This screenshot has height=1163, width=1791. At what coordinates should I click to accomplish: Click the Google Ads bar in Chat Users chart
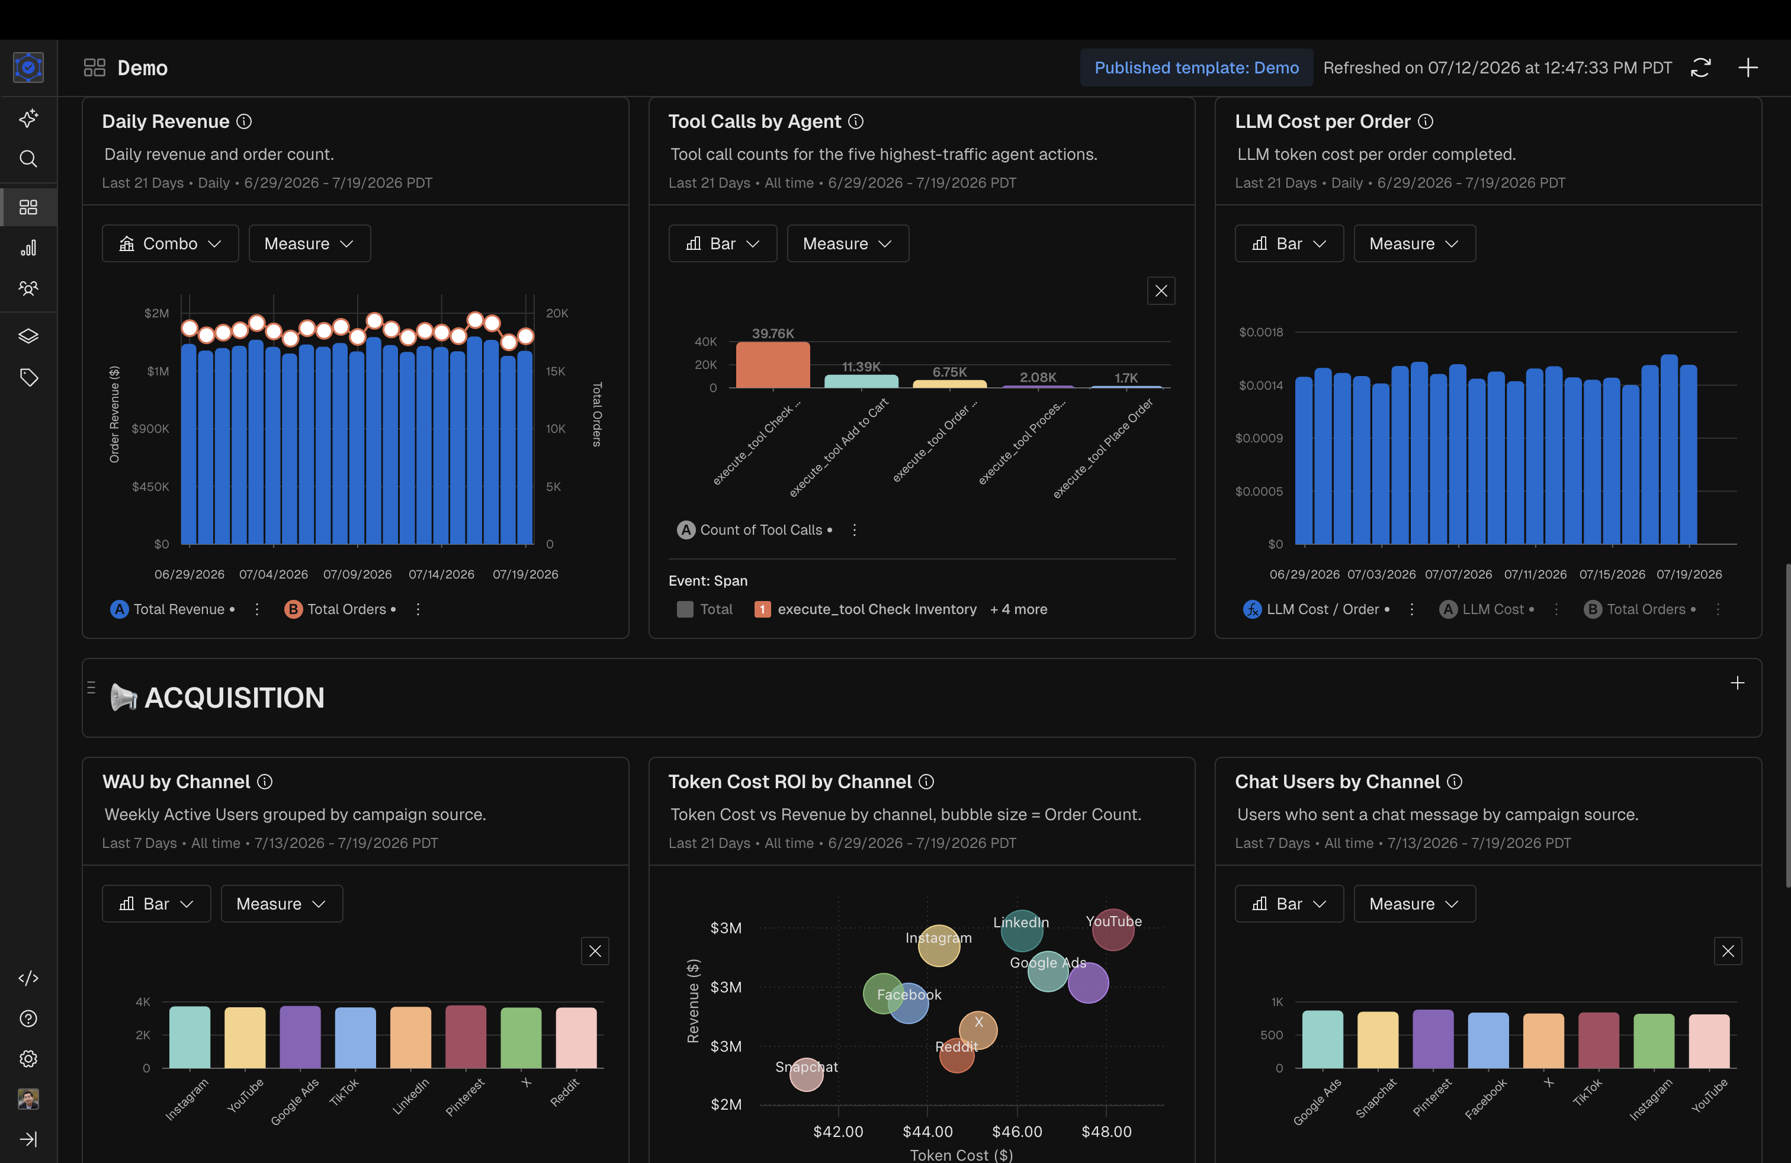click(1322, 1039)
